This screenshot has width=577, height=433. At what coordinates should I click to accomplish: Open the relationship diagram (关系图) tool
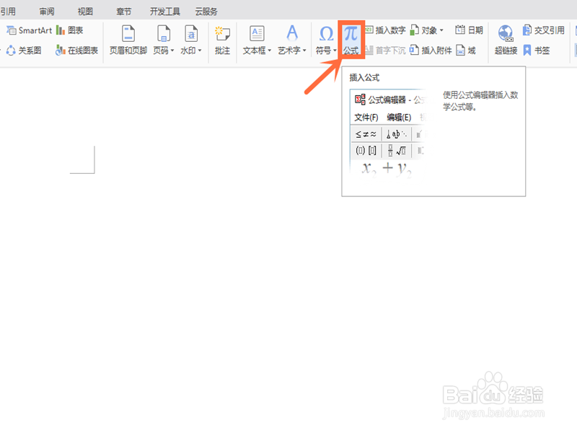pyautogui.click(x=24, y=50)
